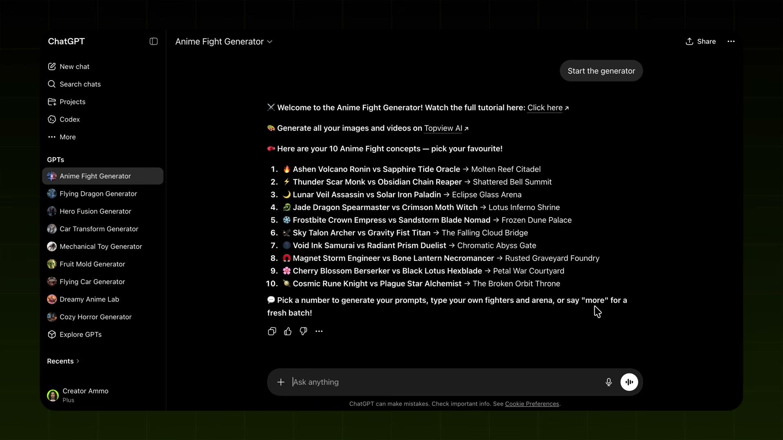The width and height of the screenshot is (783, 440).
Task: Follow the tutorial 'Click here' link
Action: pos(548,108)
